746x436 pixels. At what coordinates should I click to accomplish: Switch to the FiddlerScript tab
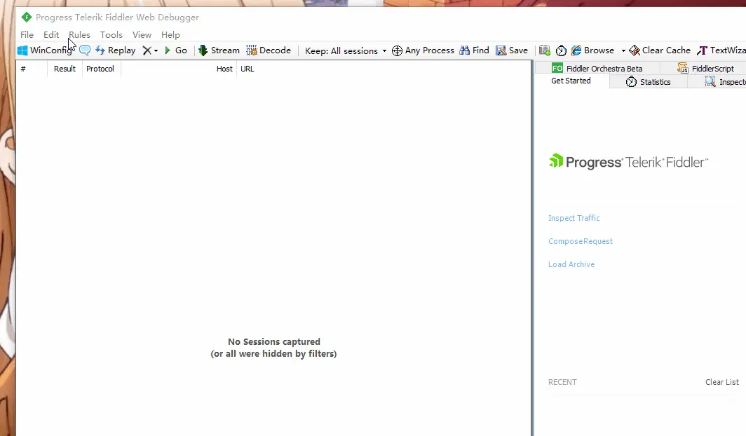705,69
